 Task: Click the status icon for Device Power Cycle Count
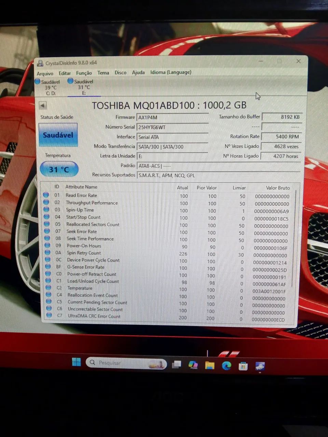click(48, 260)
